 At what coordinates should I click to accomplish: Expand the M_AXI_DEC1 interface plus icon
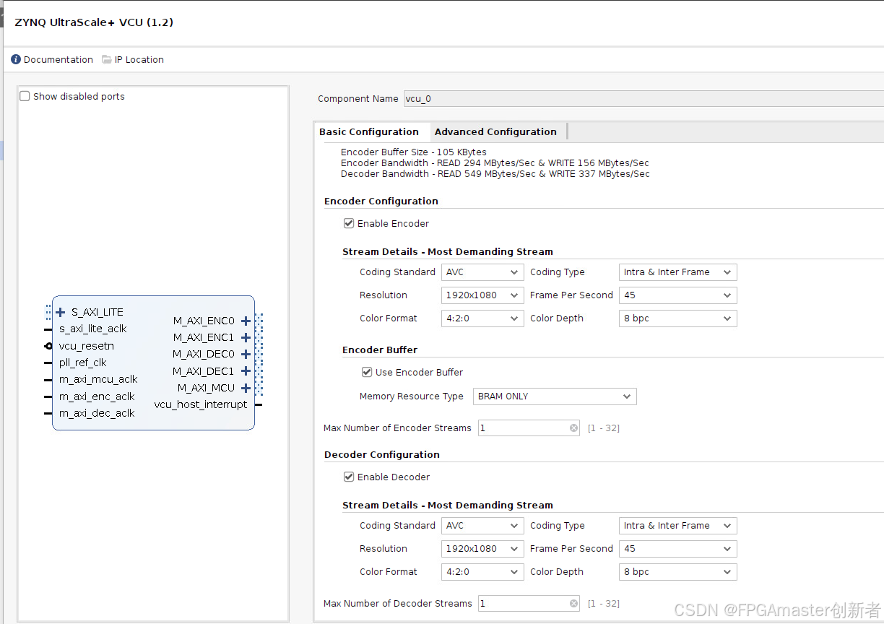pyautogui.click(x=246, y=371)
